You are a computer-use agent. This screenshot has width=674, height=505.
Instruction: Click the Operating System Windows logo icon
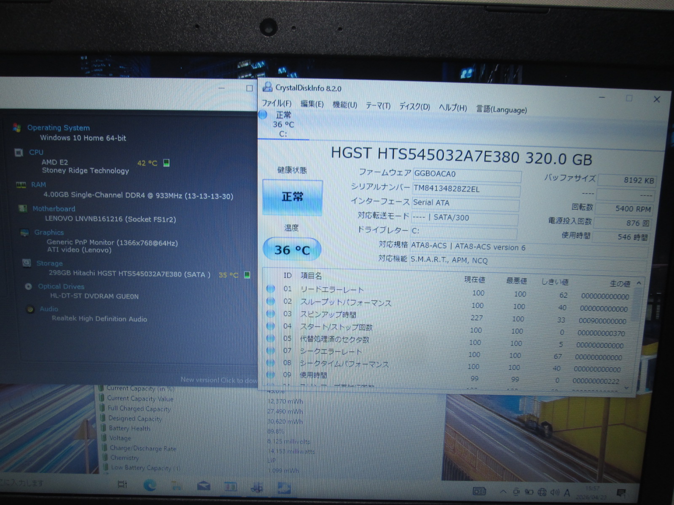pyautogui.click(x=17, y=128)
